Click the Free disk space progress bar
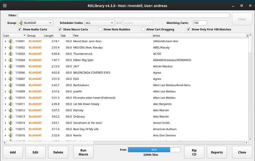The width and height of the screenshot is (255, 161). point(154,150)
